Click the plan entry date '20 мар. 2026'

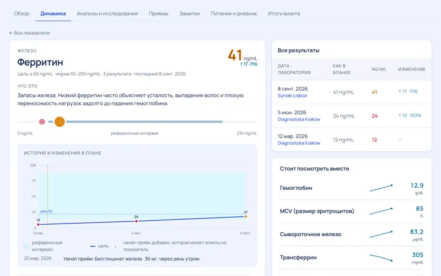point(37,258)
